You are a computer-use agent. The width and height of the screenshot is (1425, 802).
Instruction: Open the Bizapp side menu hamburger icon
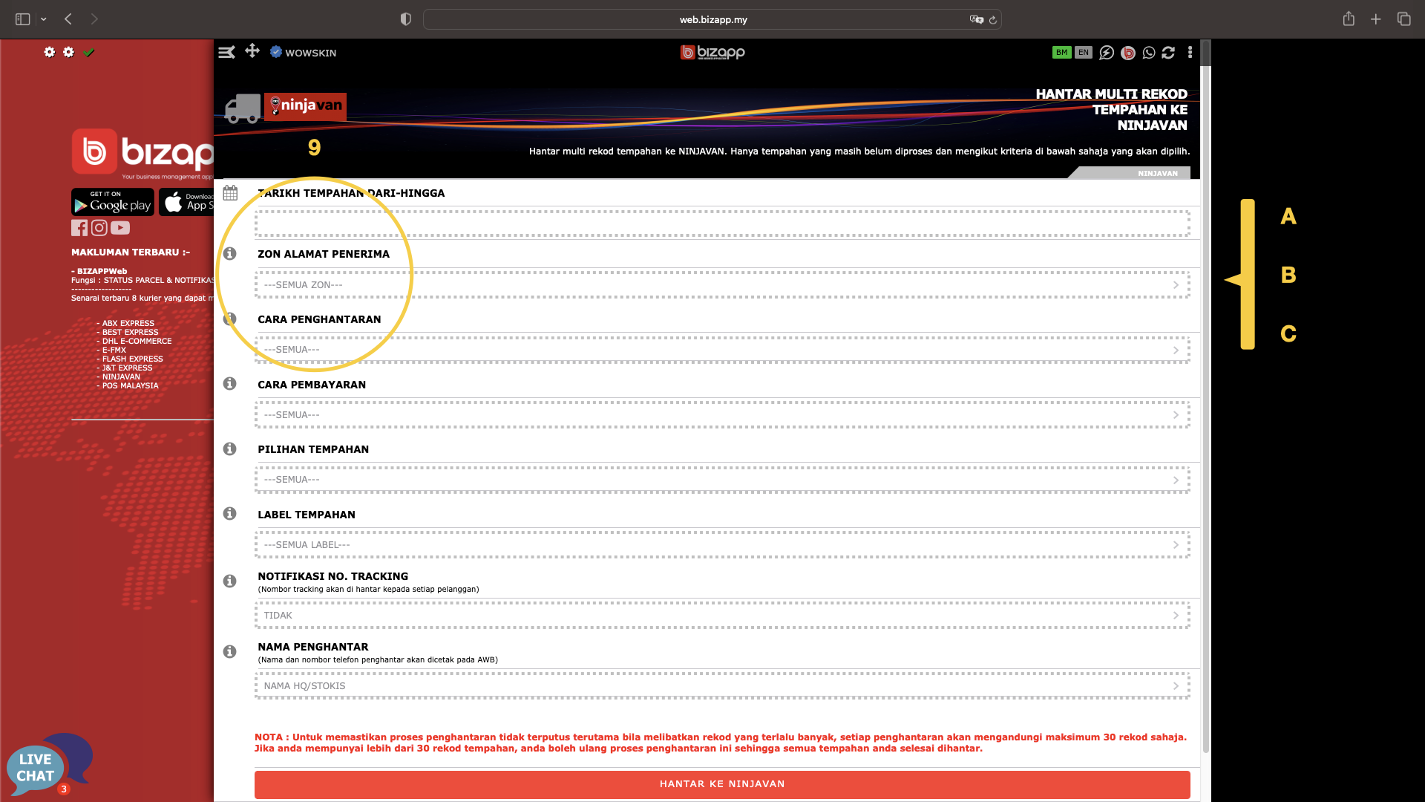(226, 52)
